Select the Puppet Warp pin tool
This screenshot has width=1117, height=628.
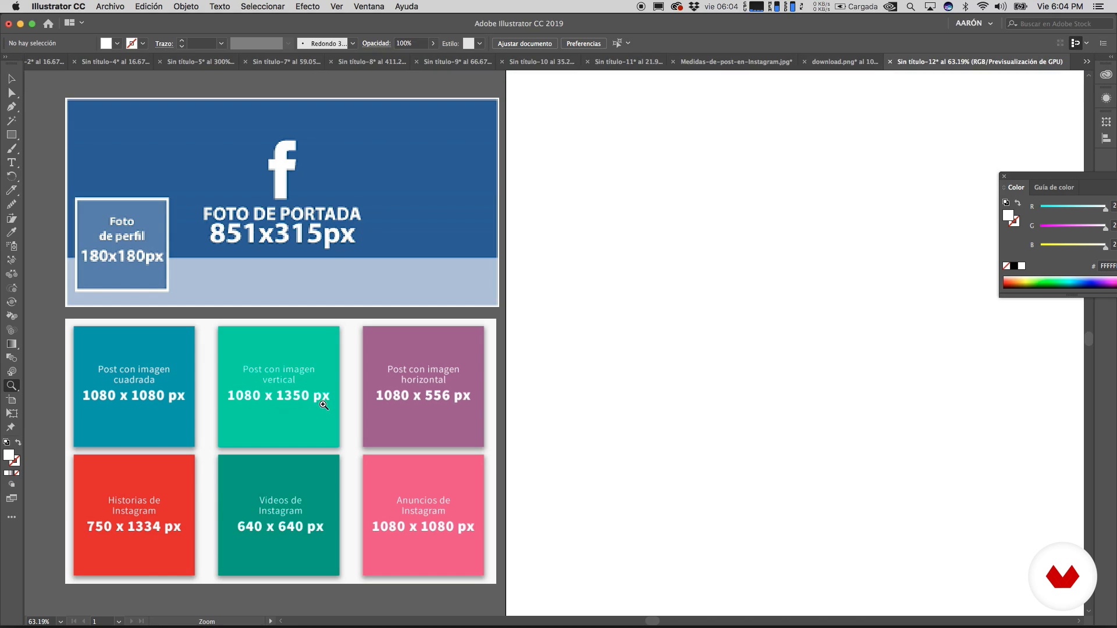[11, 427]
